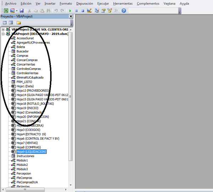
Task: Open the Depuración menu
Action: [84, 4]
